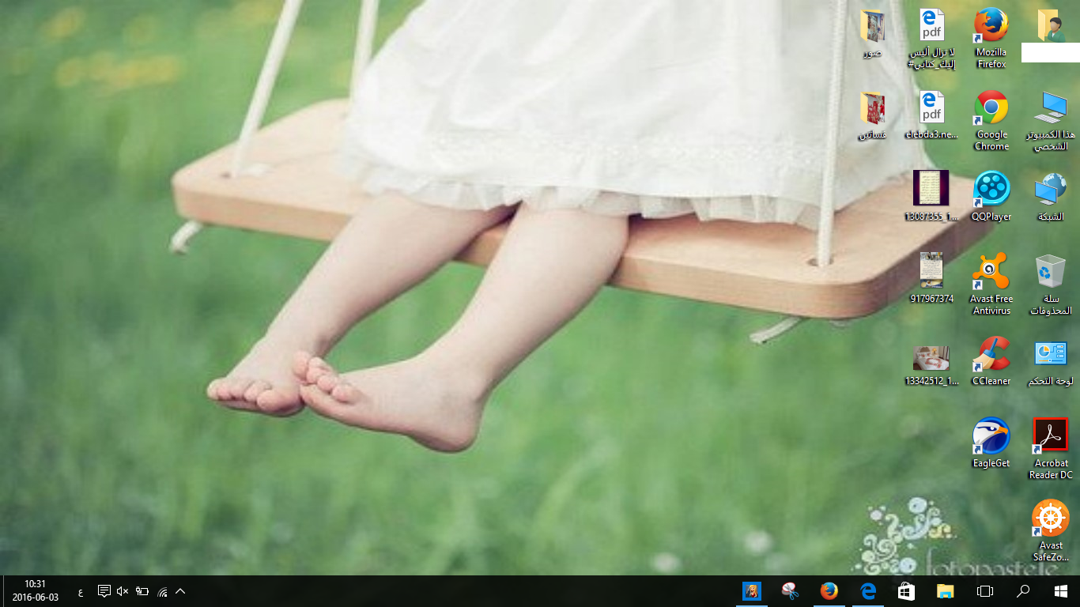Select the 917967374 image thumbnail

(931, 270)
